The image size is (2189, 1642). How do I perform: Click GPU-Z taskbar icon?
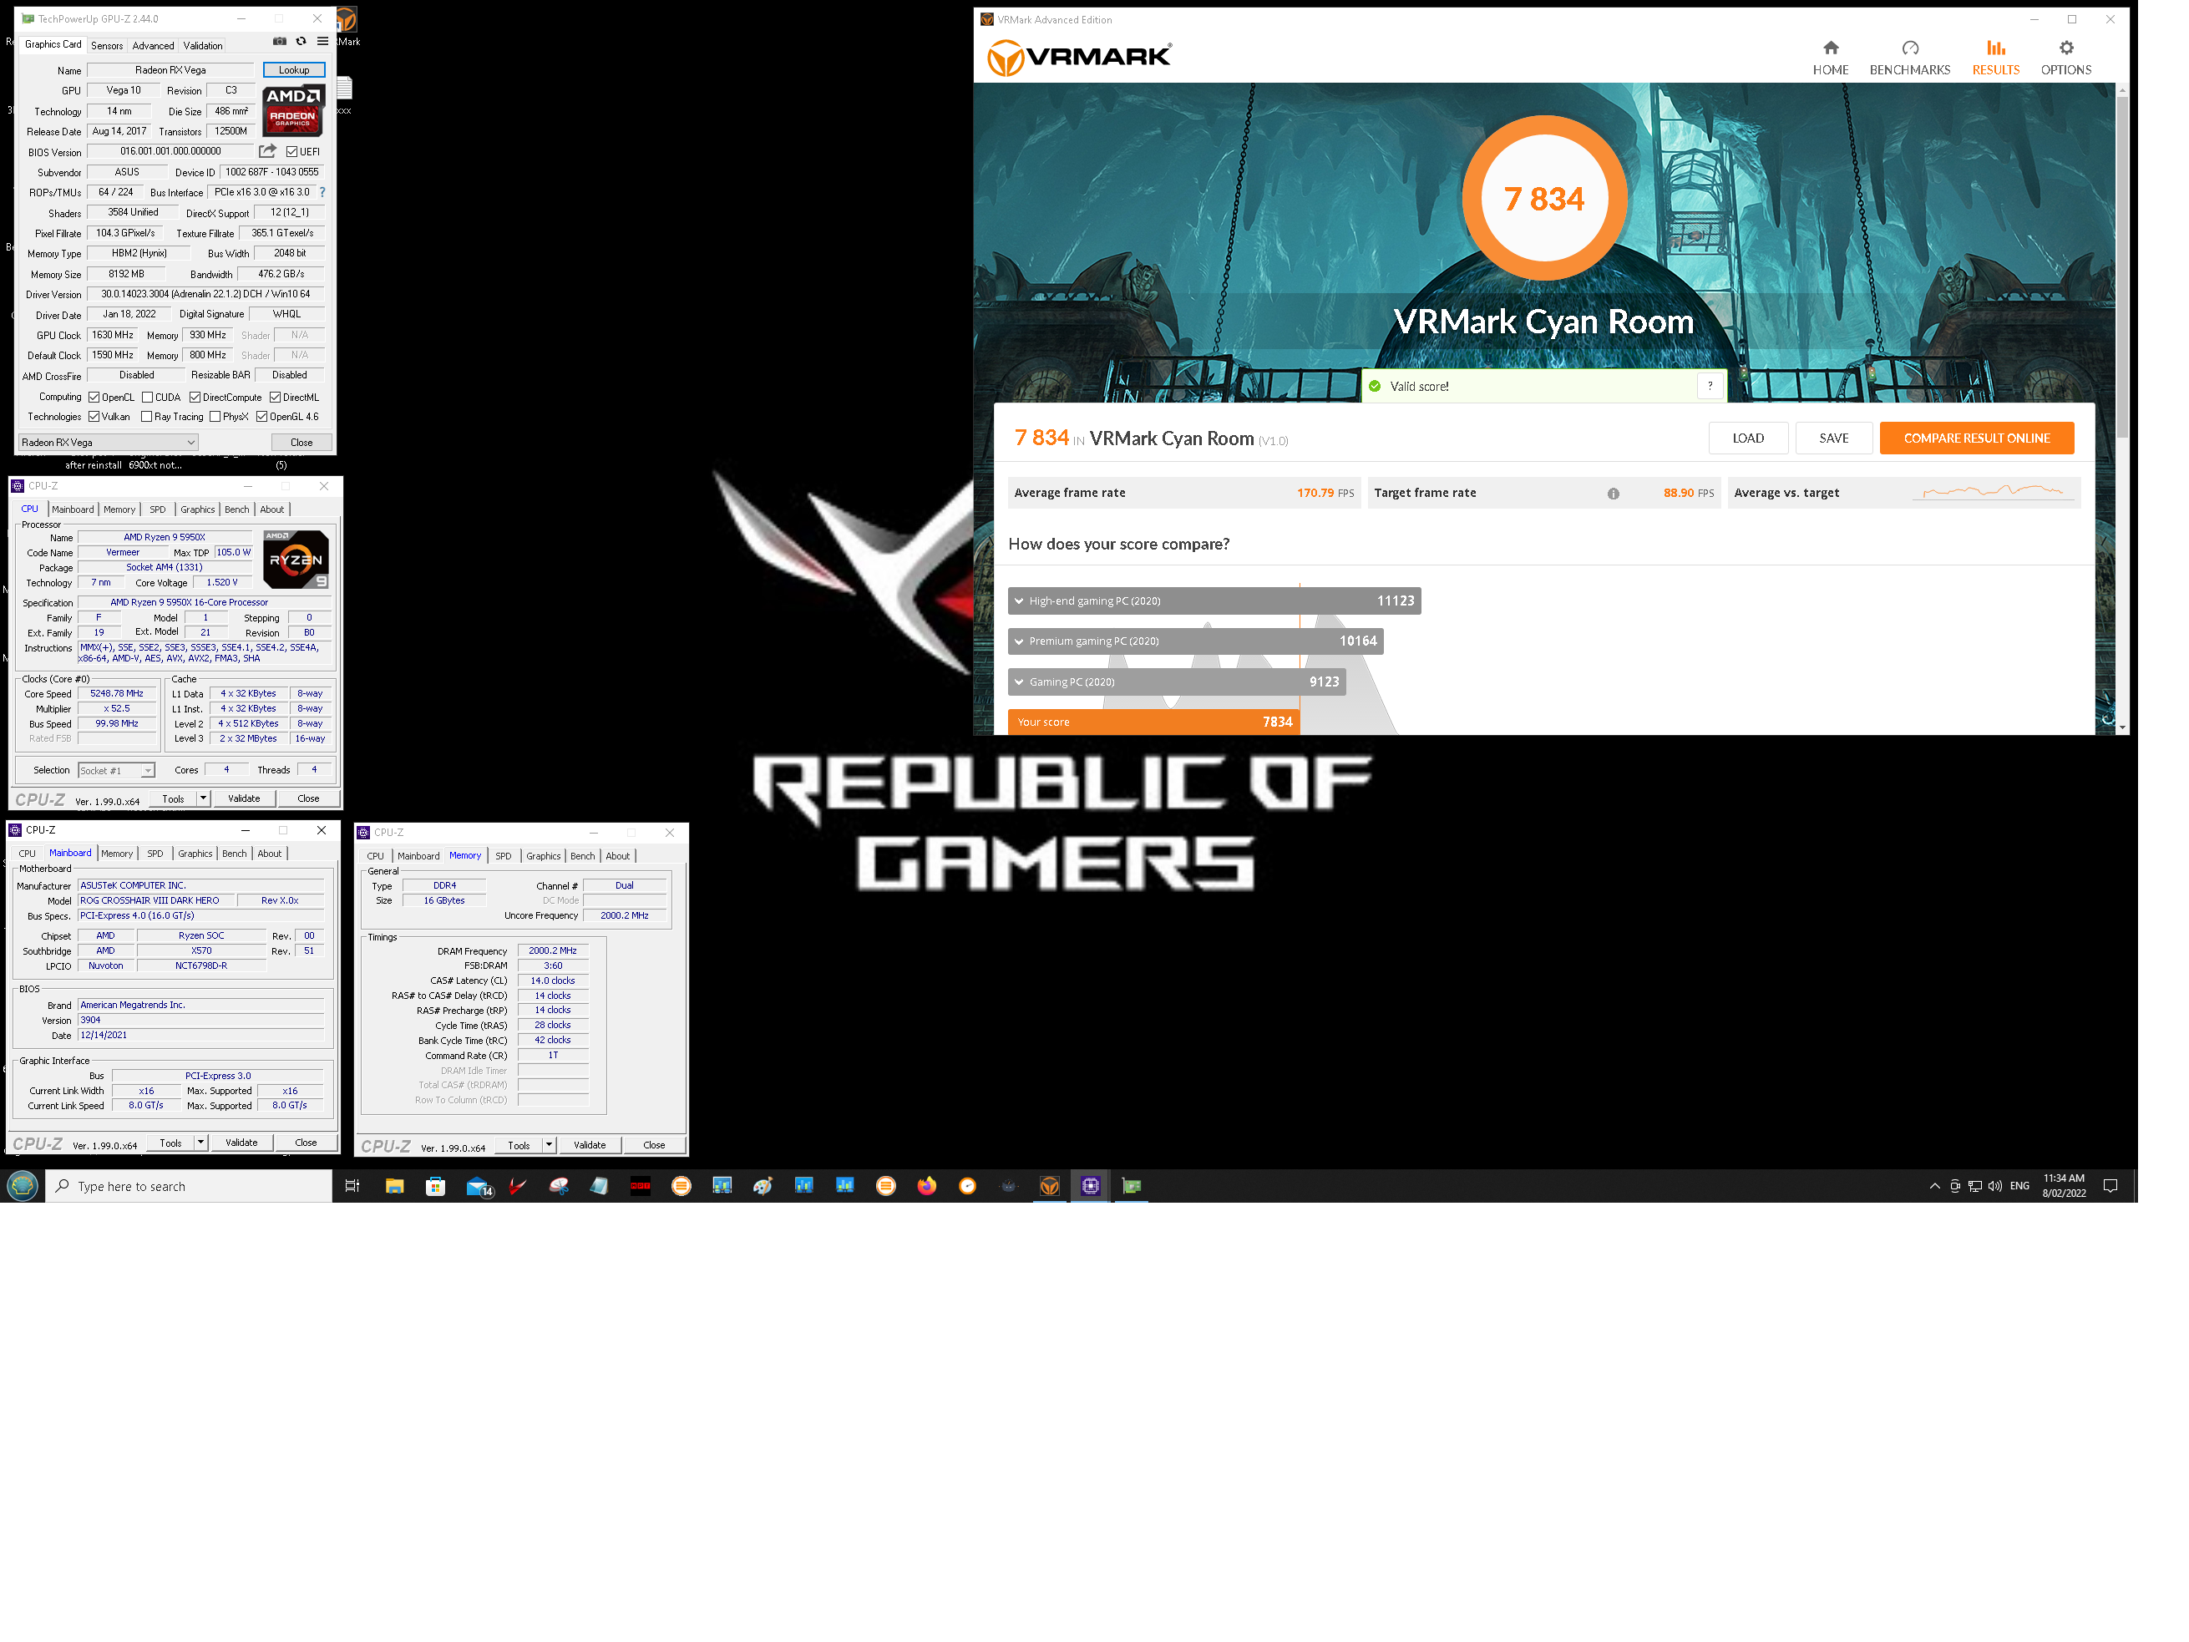1131,1186
